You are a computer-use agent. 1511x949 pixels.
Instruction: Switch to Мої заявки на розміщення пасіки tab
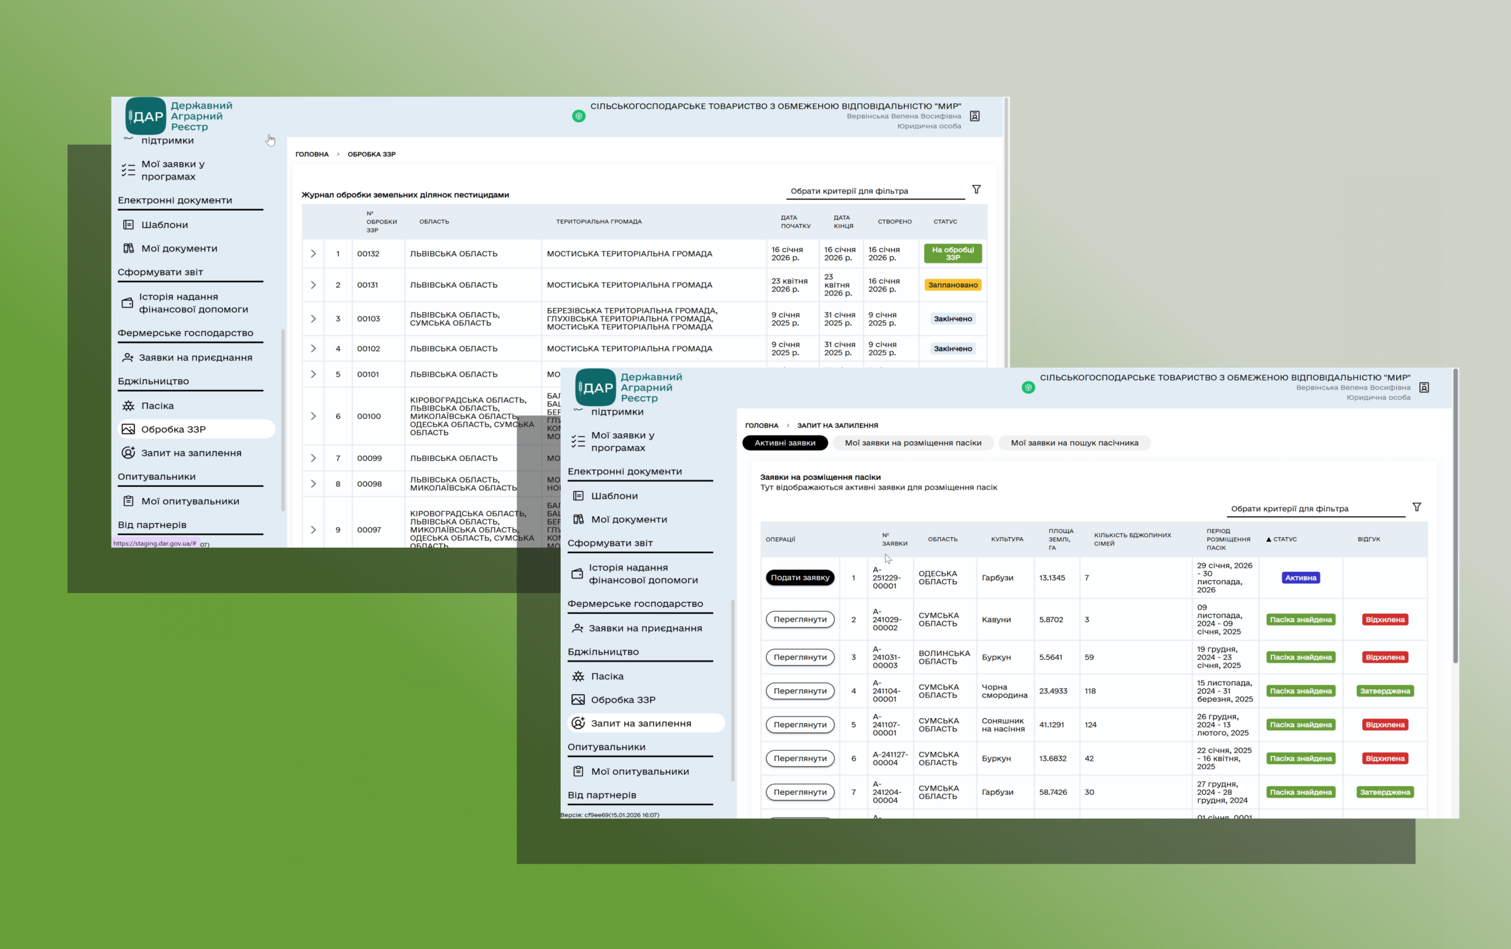913,443
